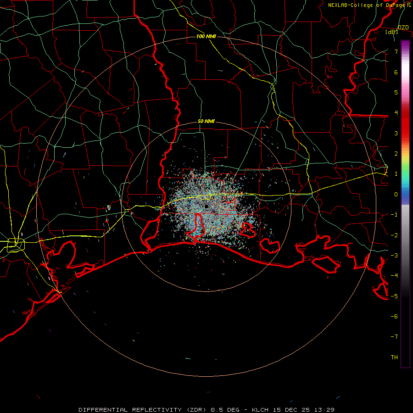Click the ZDR color scale bar
This screenshot has height=413, width=413.
405,204
